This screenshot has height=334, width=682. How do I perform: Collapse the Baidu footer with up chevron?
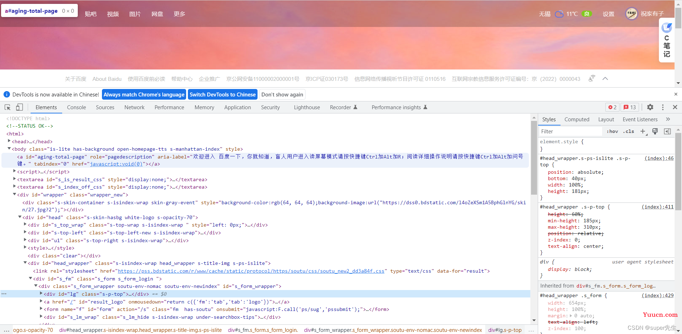coord(605,79)
